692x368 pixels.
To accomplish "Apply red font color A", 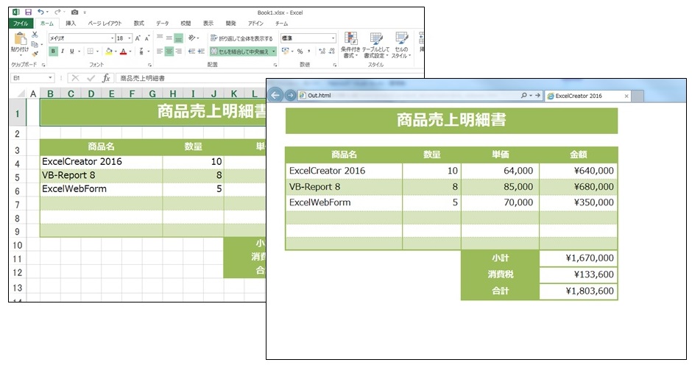I will [123, 52].
